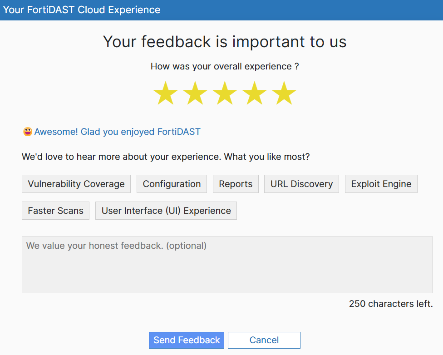
Task: Pick User Interface (UI) Experience tag
Action: point(166,211)
